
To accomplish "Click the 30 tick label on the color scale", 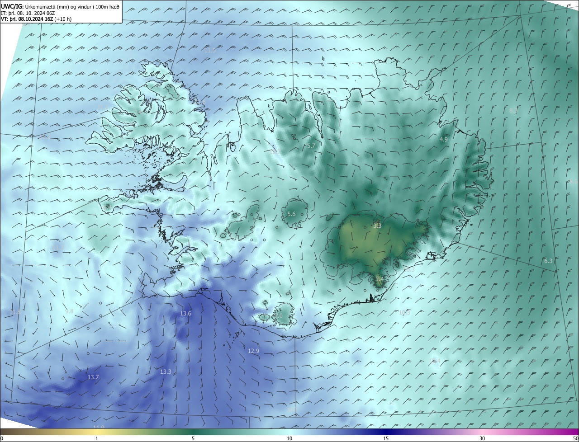I will (x=482, y=438).
